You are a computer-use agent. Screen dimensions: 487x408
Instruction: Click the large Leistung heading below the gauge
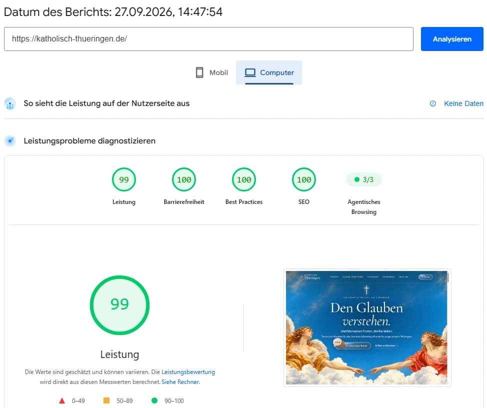click(x=119, y=354)
